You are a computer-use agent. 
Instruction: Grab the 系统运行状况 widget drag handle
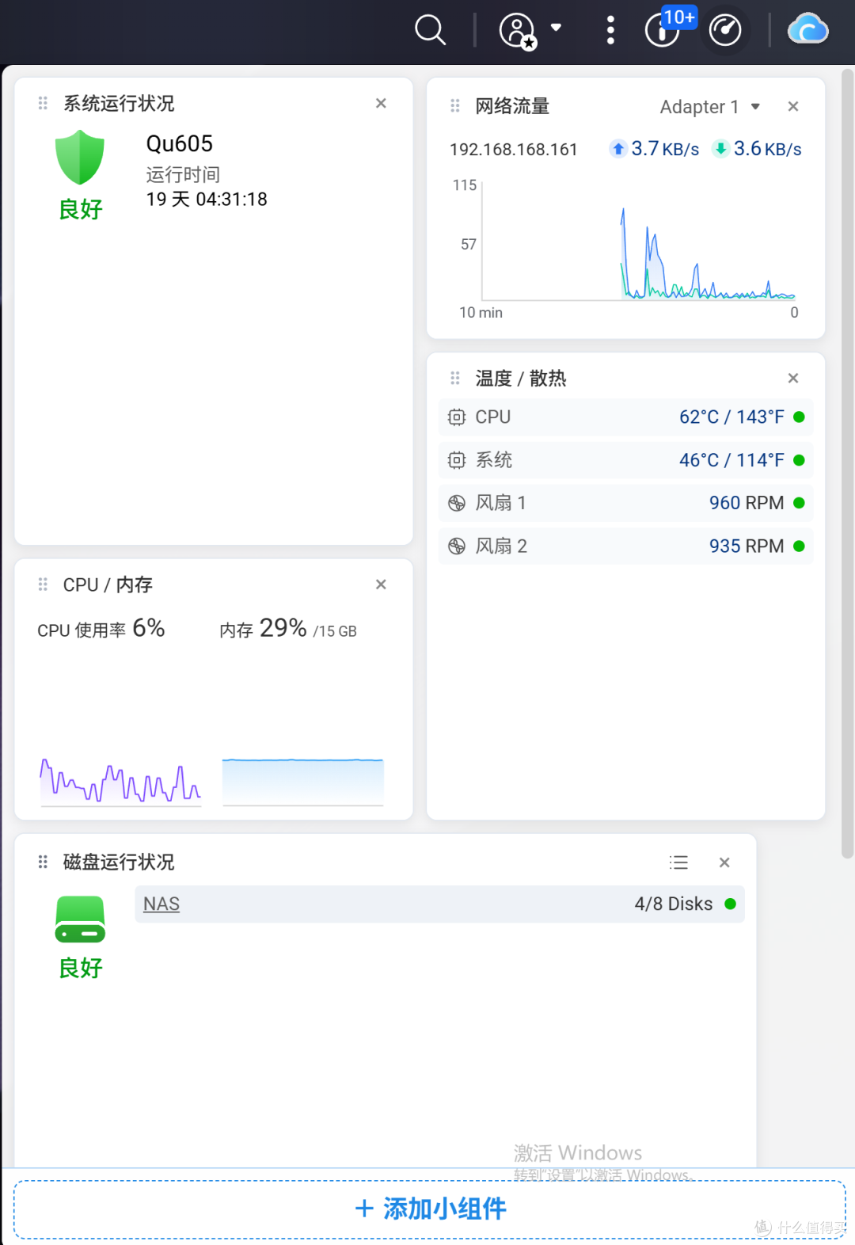pos(43,103)
